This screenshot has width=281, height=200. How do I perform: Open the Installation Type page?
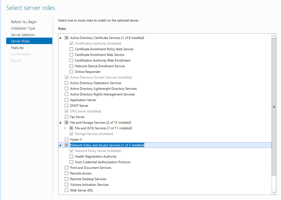pos(23,28)
